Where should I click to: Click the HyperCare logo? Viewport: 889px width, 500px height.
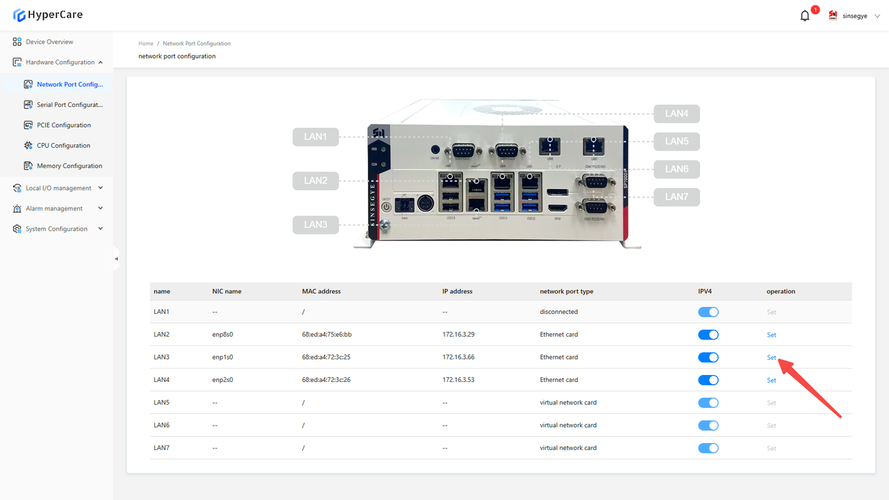point(47,15)
